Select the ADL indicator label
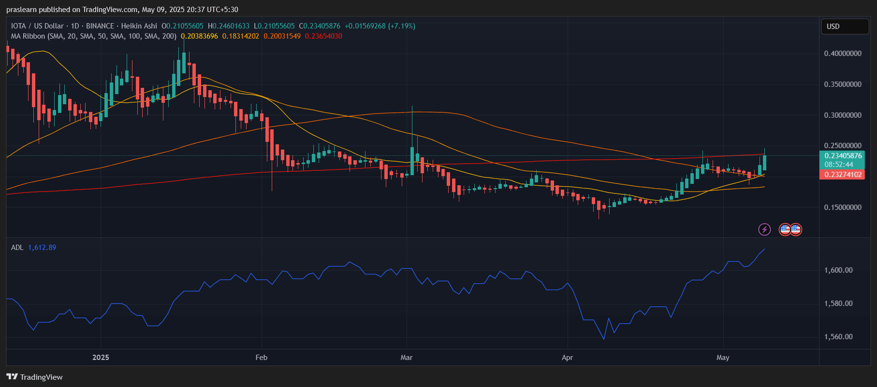The image size is (877, 387). click(x=17, y=248)
